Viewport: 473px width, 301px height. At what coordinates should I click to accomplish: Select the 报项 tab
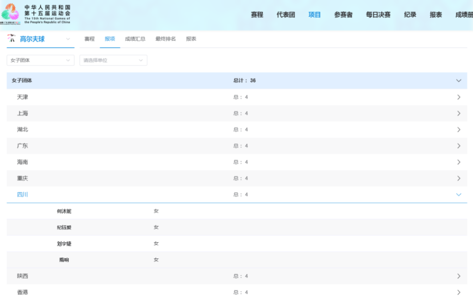coord(109,39)
